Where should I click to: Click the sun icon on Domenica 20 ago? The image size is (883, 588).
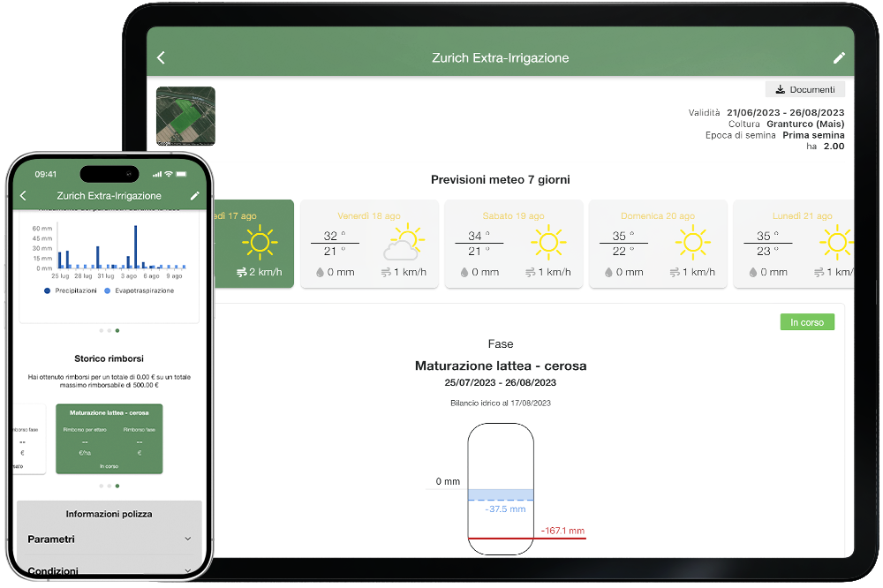point(692,242)
